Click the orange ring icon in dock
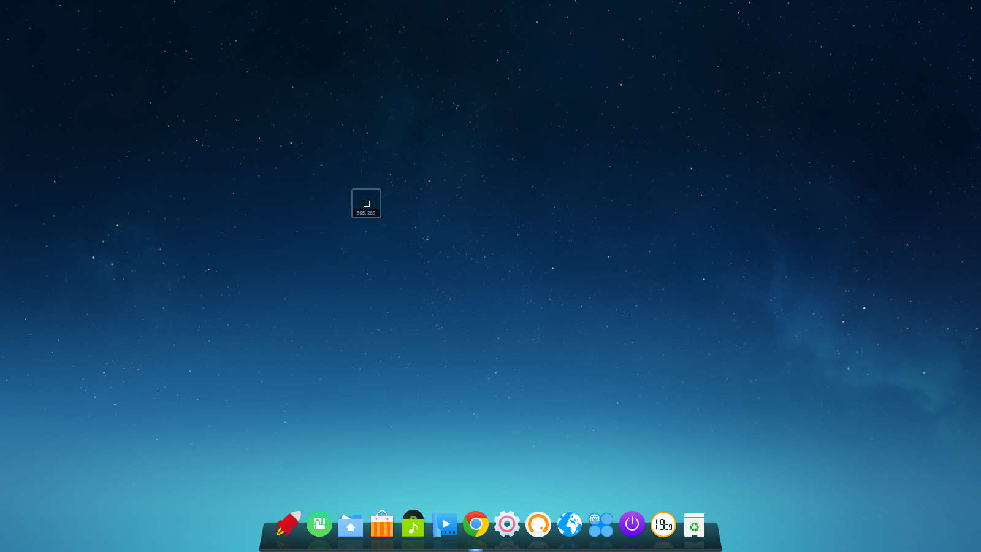Image resolution: width=981 pixels, height=552 pixels. (x=538, y=524)
